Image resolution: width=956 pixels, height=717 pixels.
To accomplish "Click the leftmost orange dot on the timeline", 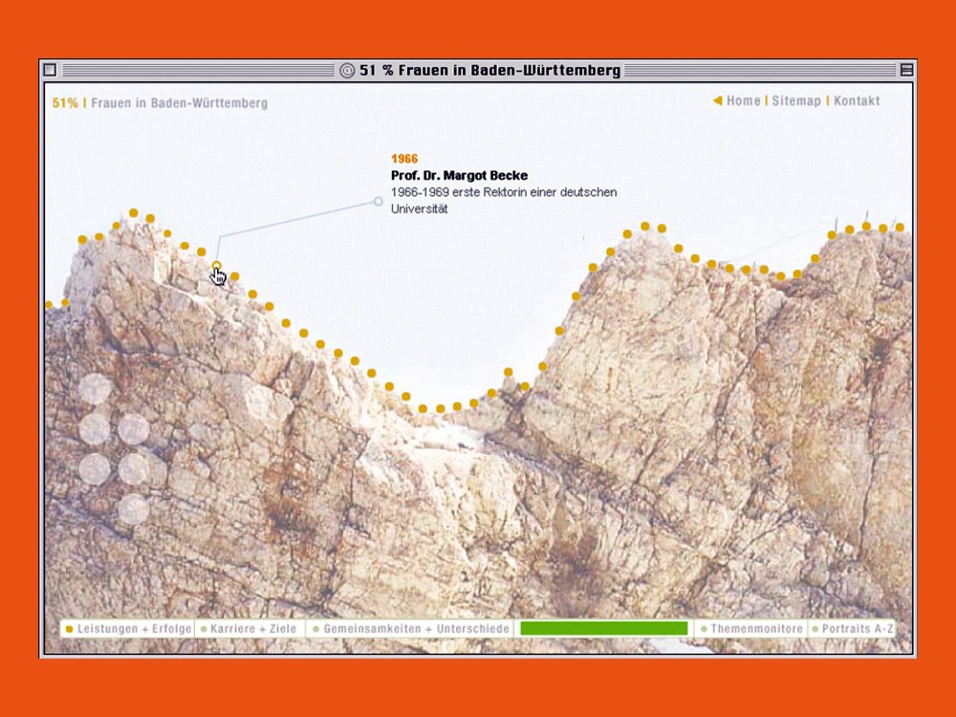I will (49, 305).
